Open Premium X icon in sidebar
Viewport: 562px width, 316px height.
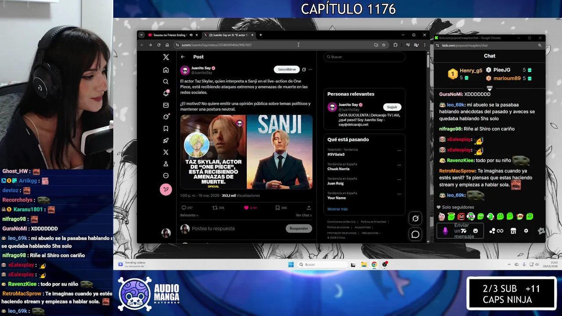point(166,152)
